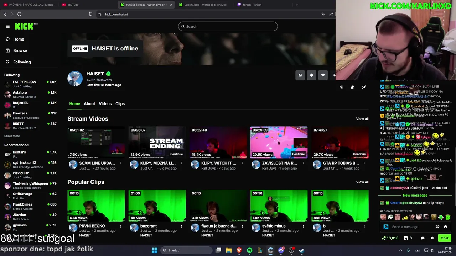Switch to the forsen - Twitch browser tab
The image size is (456, 256).
[252, 5]
